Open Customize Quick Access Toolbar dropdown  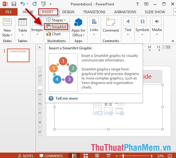50,4
